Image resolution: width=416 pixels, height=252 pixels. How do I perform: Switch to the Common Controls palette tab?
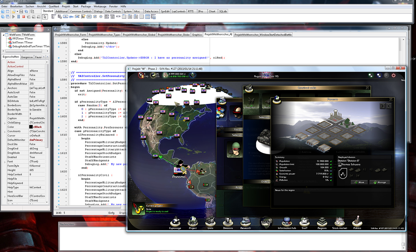coord(81,12)
